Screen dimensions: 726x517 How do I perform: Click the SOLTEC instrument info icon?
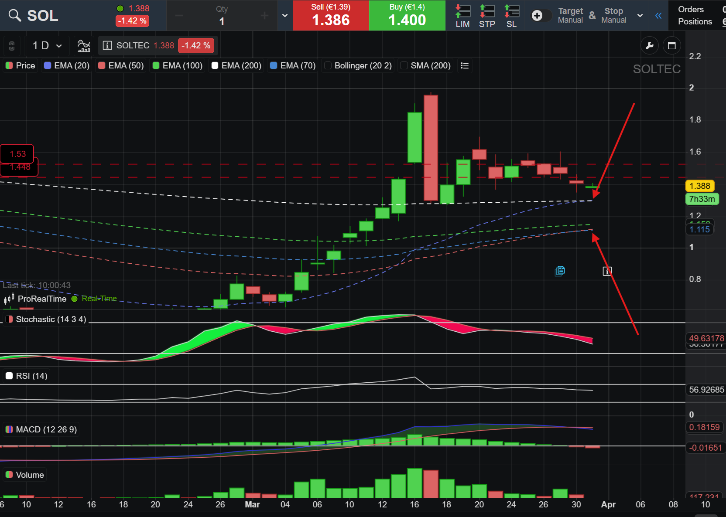point(107,45)
